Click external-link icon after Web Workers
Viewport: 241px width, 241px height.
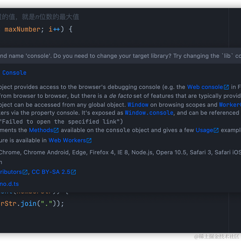(x=89, y=141)
